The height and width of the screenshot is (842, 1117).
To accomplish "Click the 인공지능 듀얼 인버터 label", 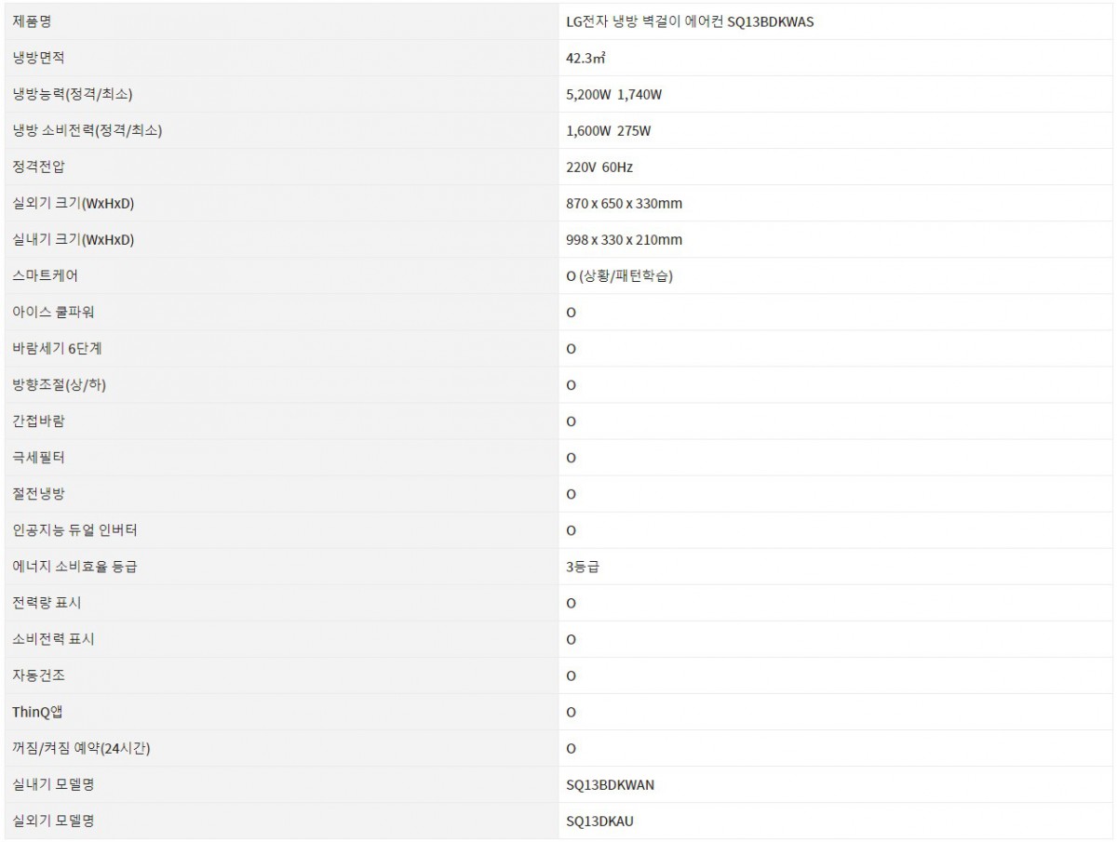I will pos(76,530).
